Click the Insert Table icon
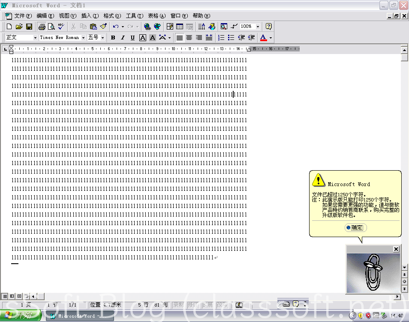This screenshot has width=409, height=322. 180,27
